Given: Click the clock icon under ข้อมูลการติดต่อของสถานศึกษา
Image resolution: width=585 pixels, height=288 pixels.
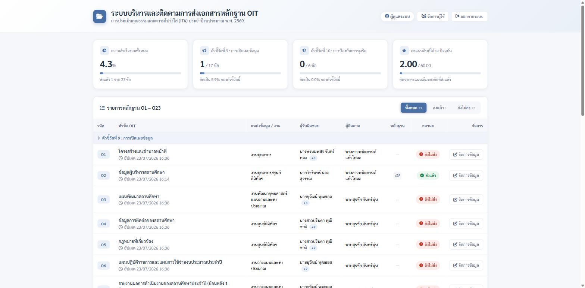Looking at the screenshot, I should tap(121, 227).
